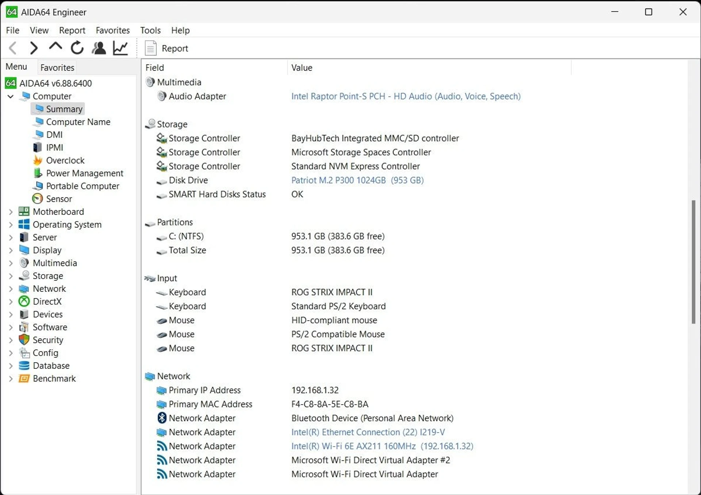Click the Forward navigation arrow
Image resolution: width=701 pixels, height=495 pixels.
pos(34,48)
